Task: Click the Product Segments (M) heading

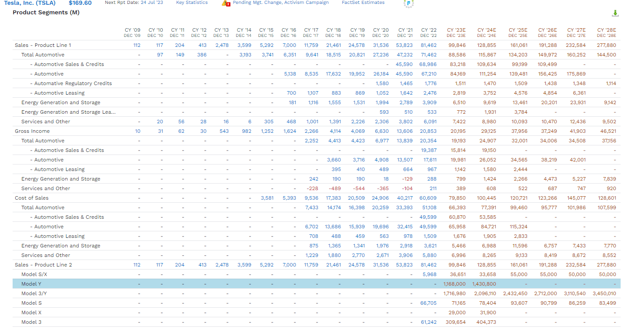Action: [x=46, y=12]
